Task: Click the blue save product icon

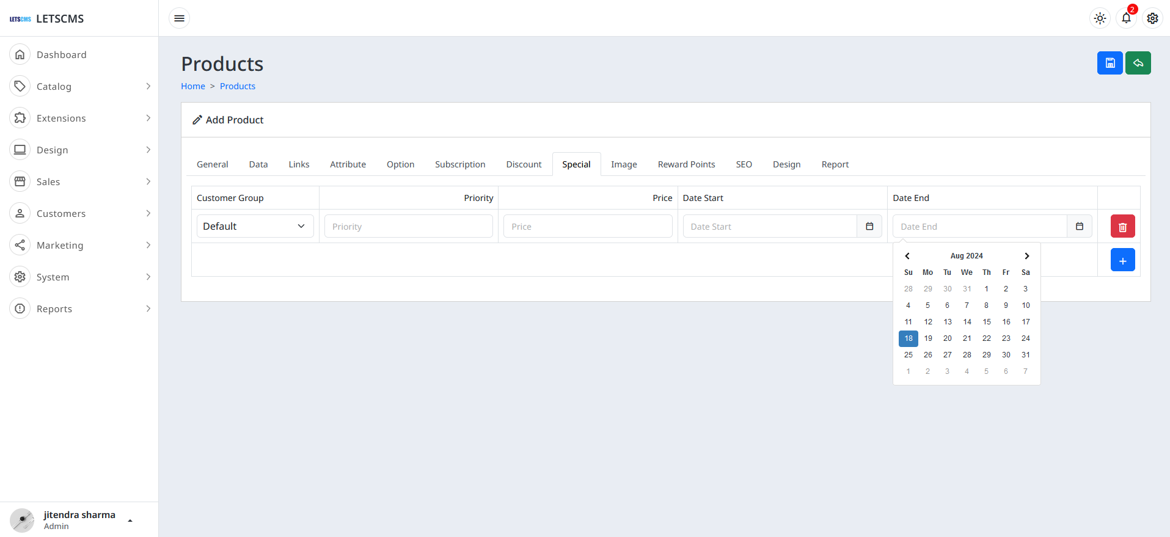Action: pos(1110,63)
